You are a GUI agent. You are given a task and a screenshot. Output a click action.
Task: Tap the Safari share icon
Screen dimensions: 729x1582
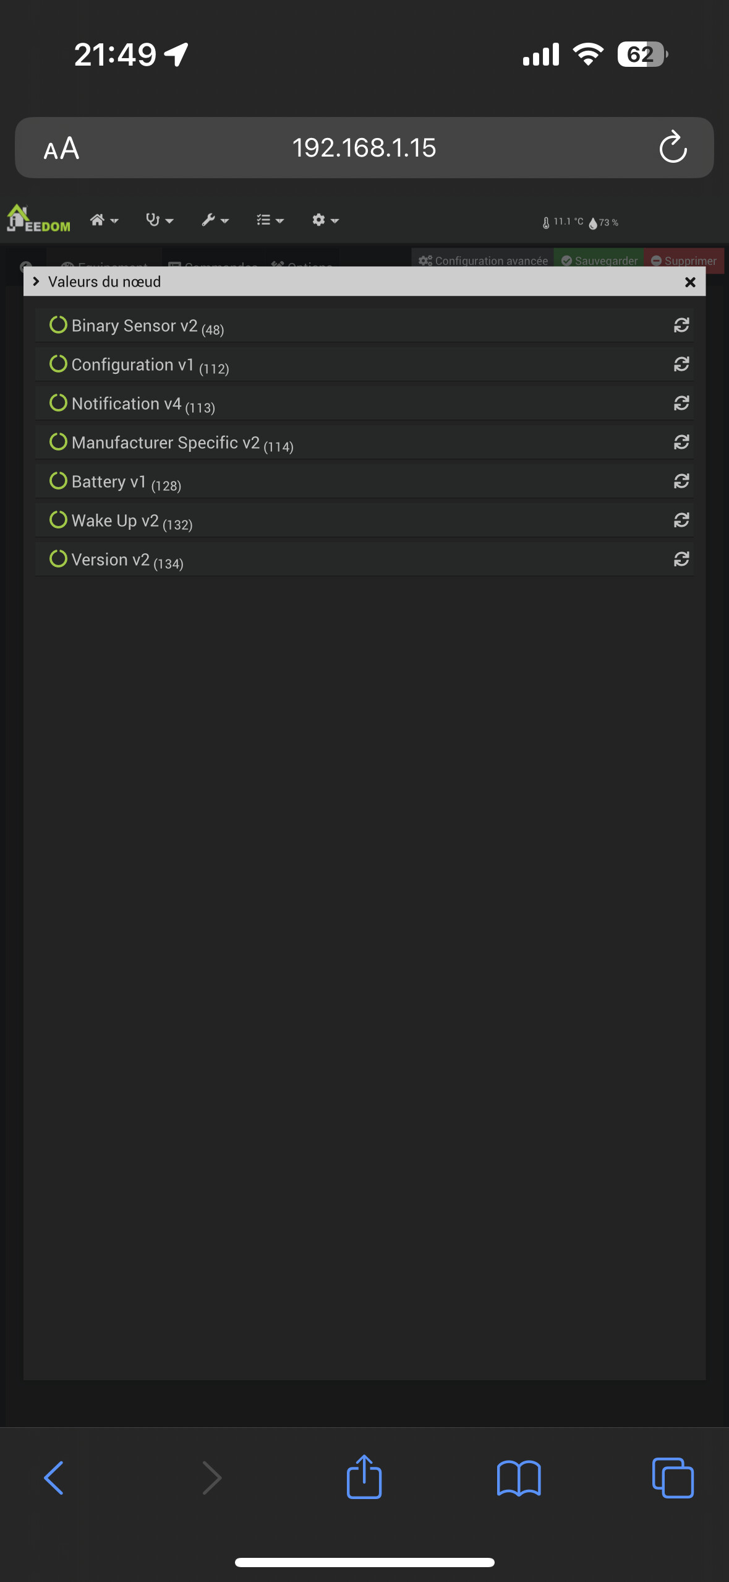coord(364,1477)
